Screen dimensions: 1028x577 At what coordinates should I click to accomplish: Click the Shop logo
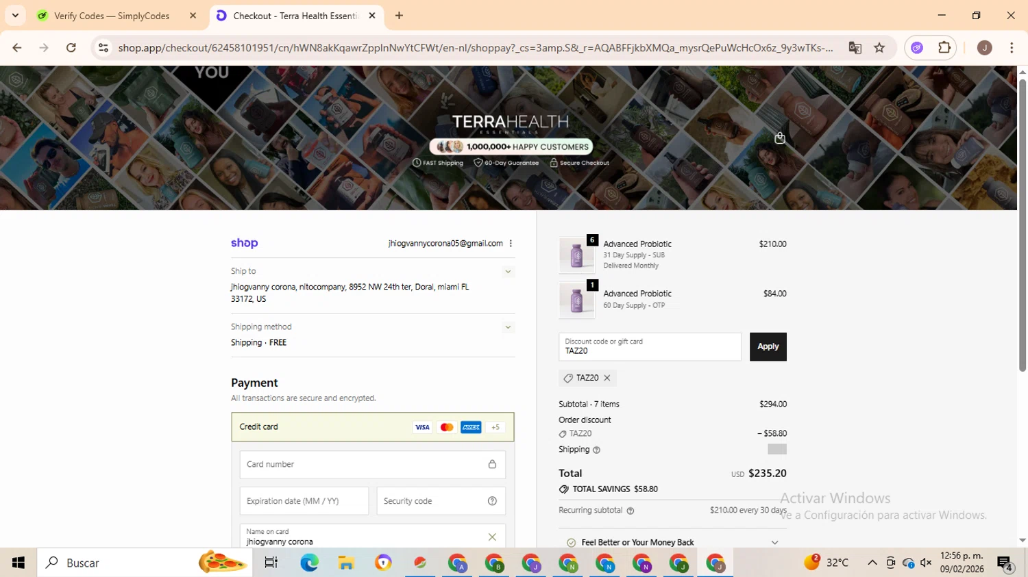(244, 243)
